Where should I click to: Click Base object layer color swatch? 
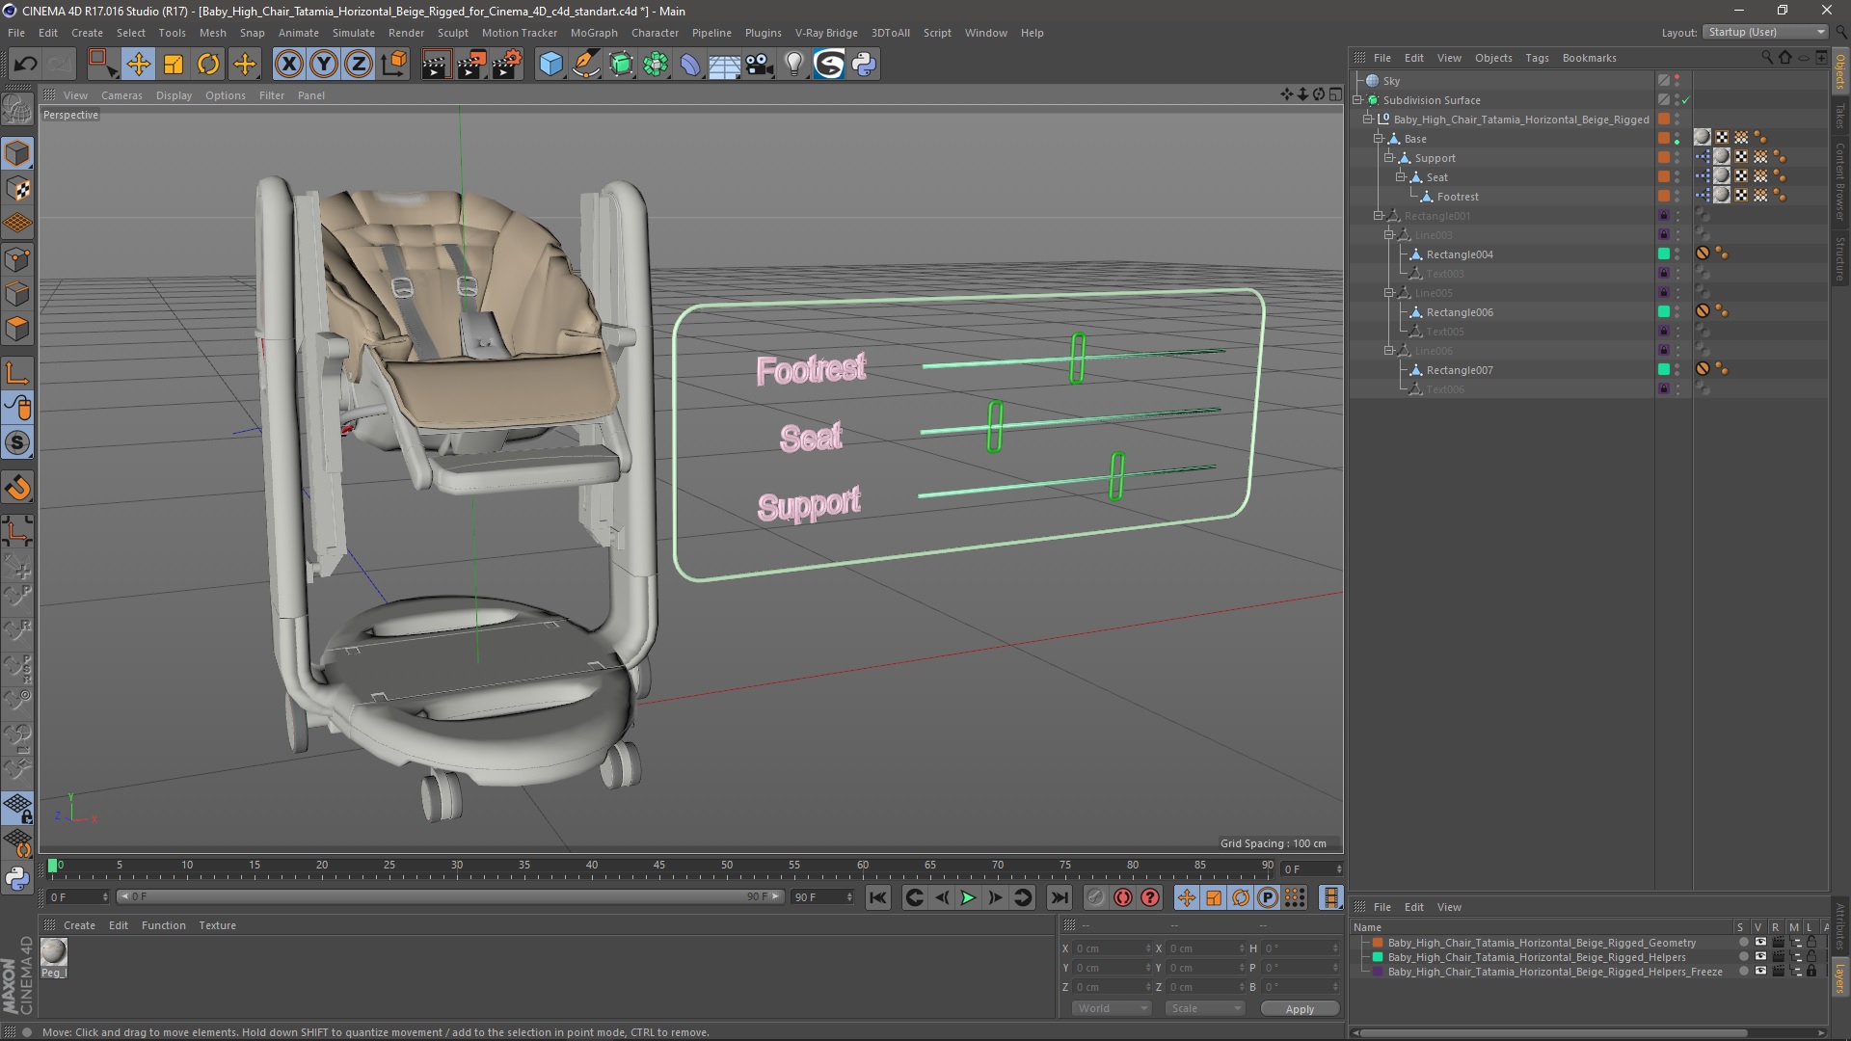[1663, 139]
